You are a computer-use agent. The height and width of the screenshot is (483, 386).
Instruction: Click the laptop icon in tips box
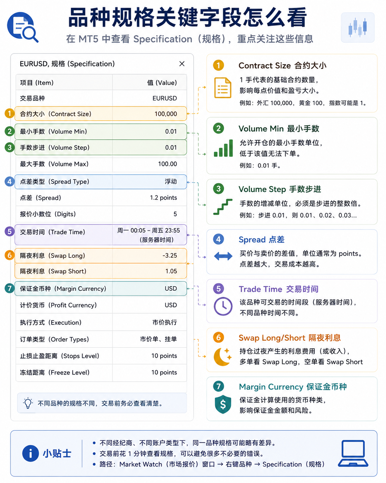tap(353, 453)
